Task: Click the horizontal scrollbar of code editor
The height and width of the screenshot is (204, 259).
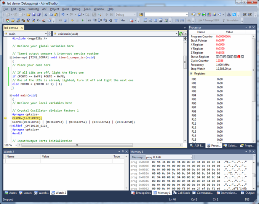Action: 77,145
